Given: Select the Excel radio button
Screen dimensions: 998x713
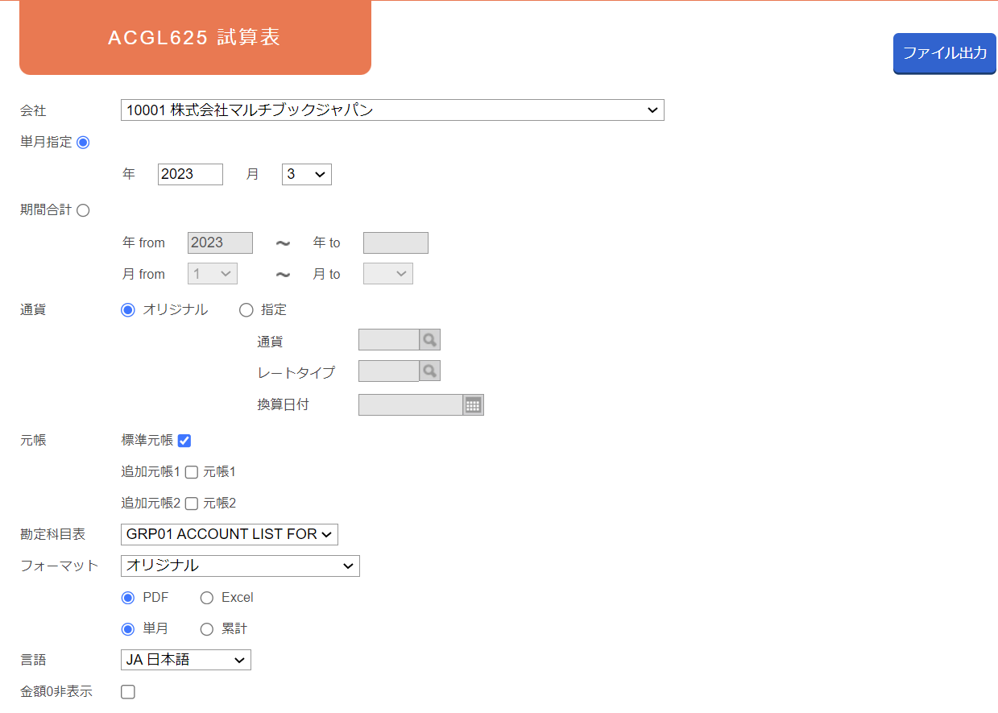Looking at the screenshot, I should tap(207, 598).
